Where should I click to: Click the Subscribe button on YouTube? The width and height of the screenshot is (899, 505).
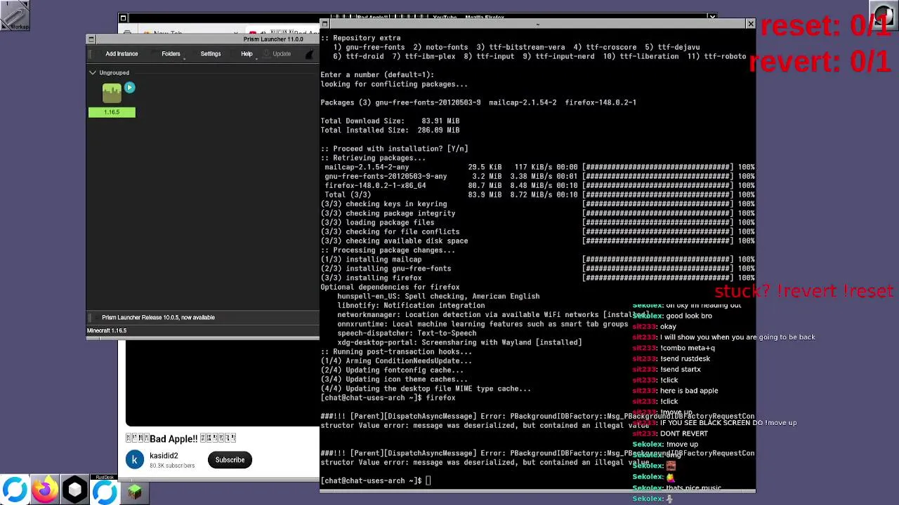(230, 459)
